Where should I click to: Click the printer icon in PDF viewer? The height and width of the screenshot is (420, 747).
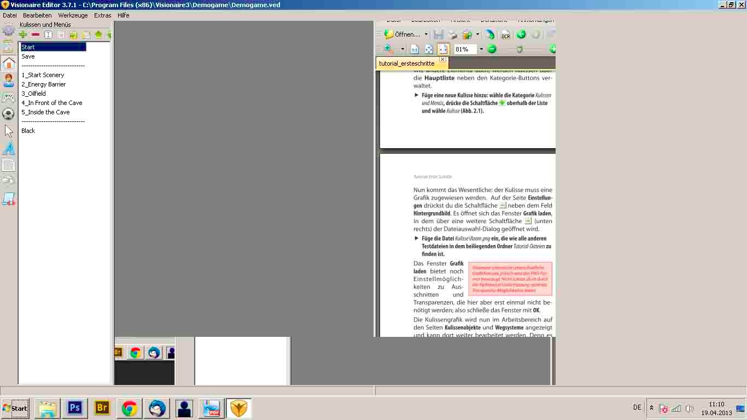pos(452,34)
